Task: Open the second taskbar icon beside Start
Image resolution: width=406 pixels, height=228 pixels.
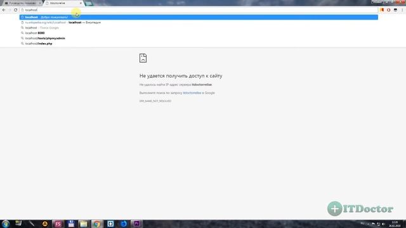Action: 18,224
